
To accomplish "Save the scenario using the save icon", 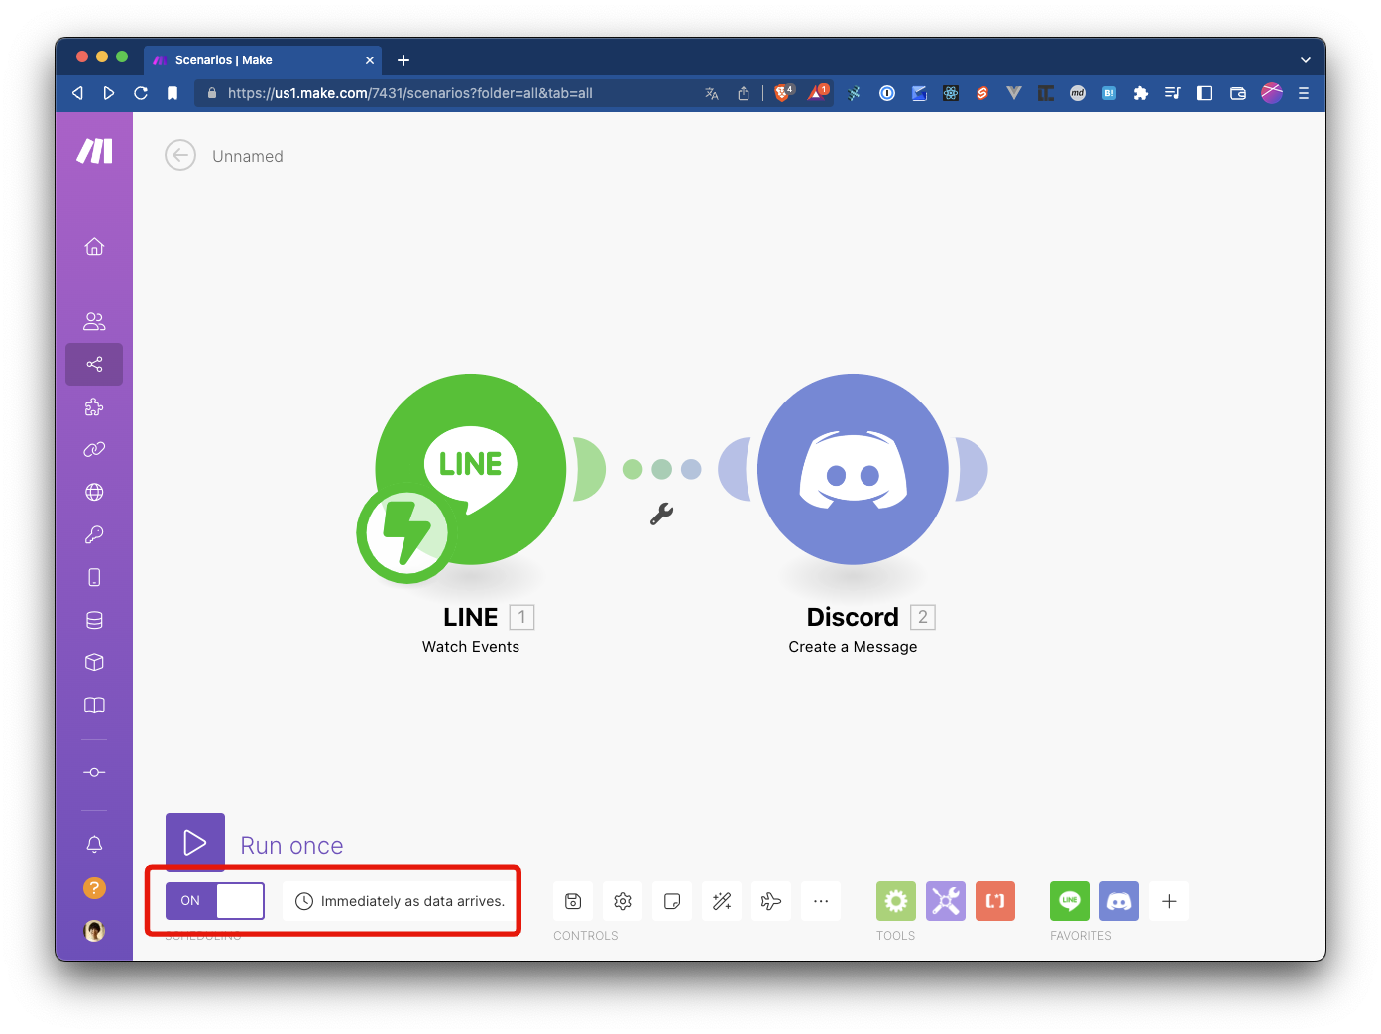I will (573, 901).
